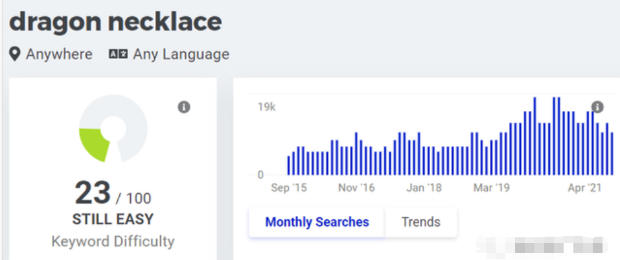Click the Jan '18 axis label

pyautogui.click(x=424, y=188)
